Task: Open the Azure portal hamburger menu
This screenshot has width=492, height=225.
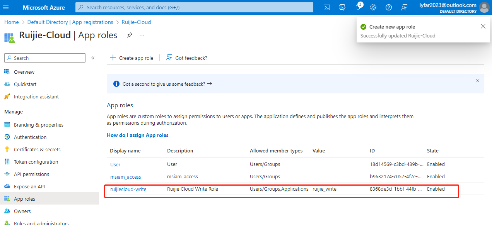Action: (6, 7)
